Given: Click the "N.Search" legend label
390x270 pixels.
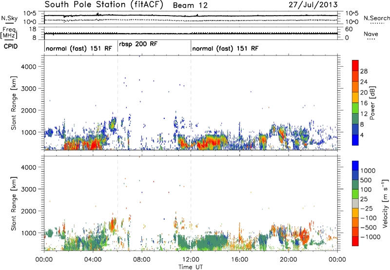Looking at the screenshot, I should coord(376,18).
